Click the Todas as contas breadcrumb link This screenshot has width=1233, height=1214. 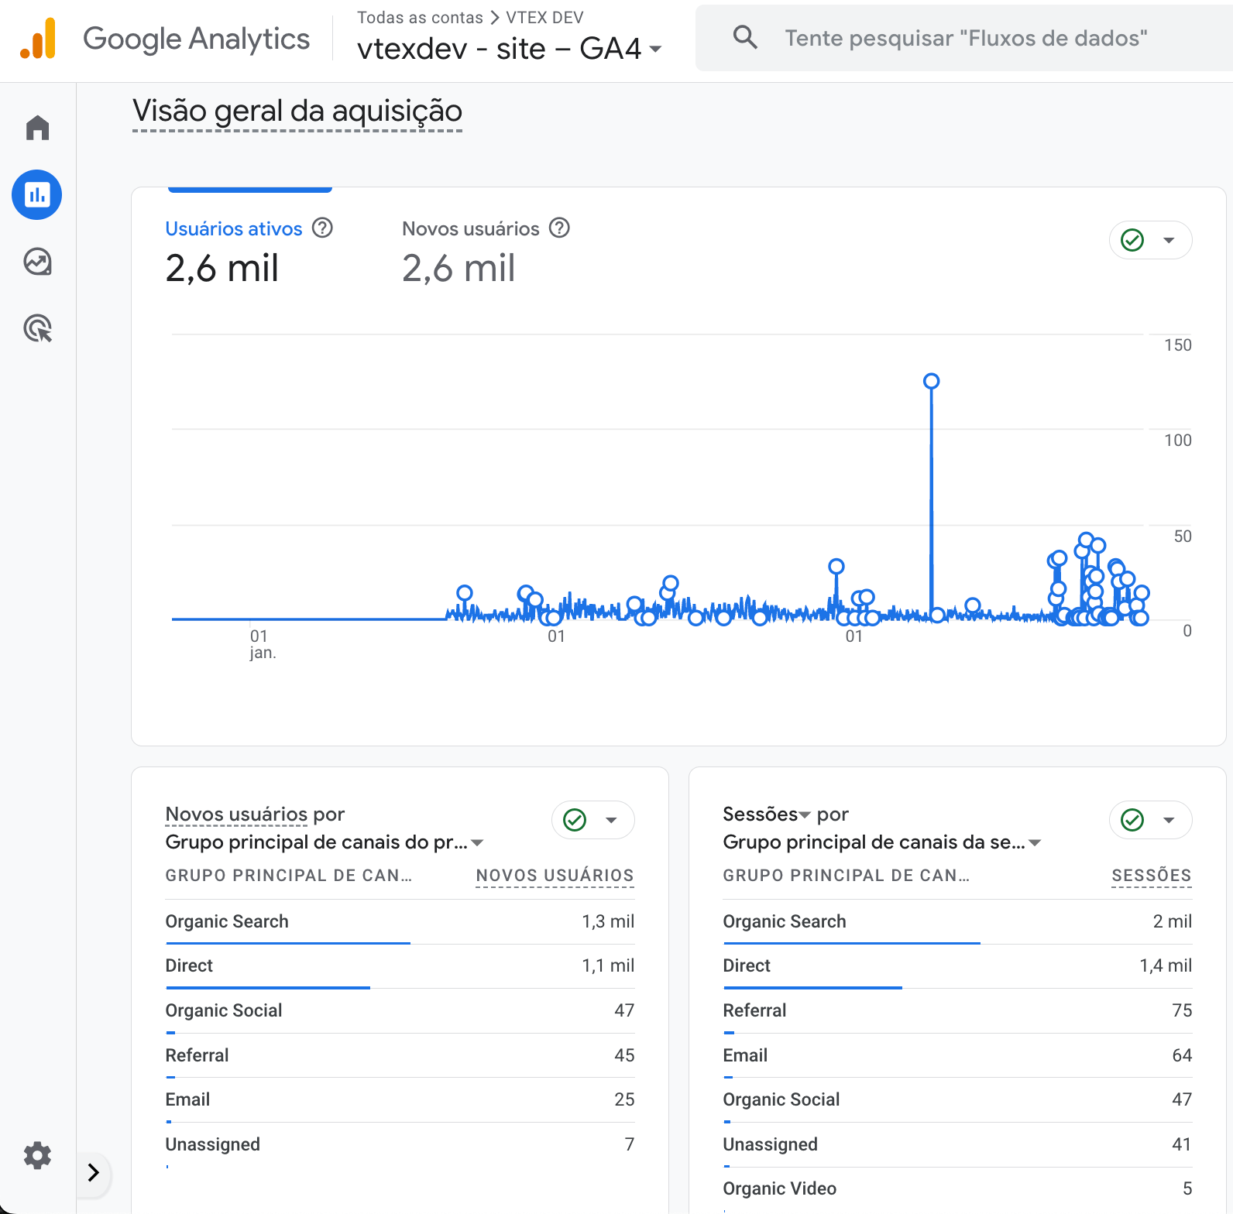[420, 18]
